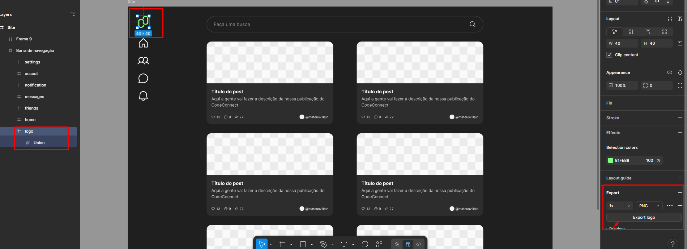
Task: Choose freeform layout flow option
Action: pyautogui.click(x=615, y=32)
